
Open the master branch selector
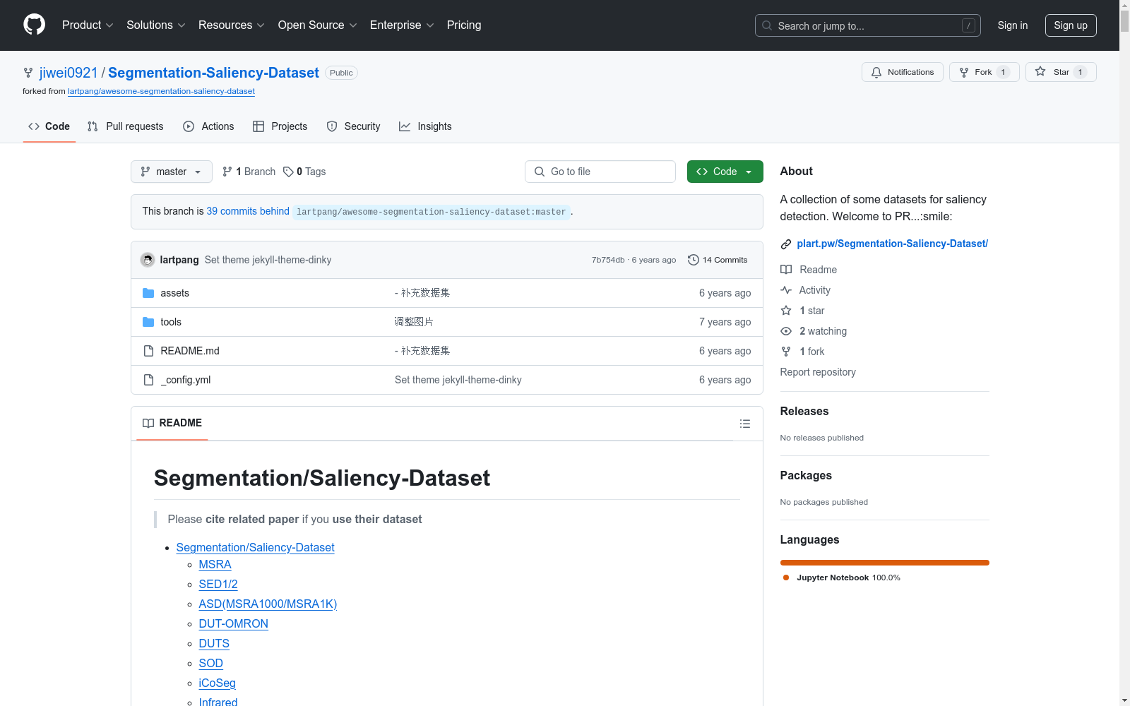click(x=172, y=172)
